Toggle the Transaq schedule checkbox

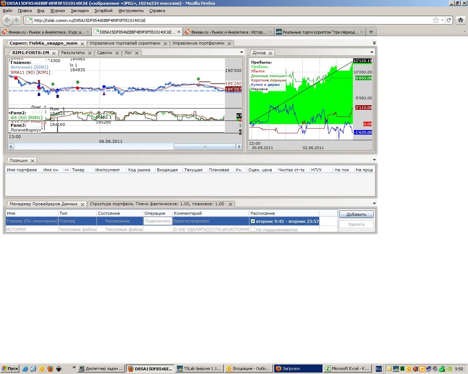pyautogui.click(x=253, y=221)
